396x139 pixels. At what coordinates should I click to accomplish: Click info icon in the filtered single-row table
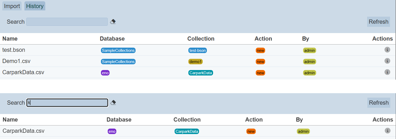387,131
